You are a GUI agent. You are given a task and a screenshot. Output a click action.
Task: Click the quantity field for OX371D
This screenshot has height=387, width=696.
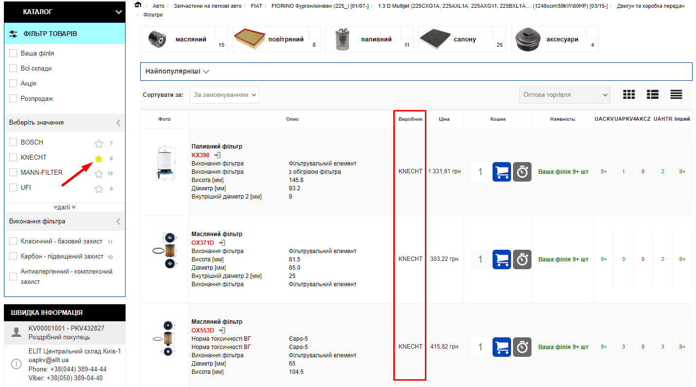480,259
